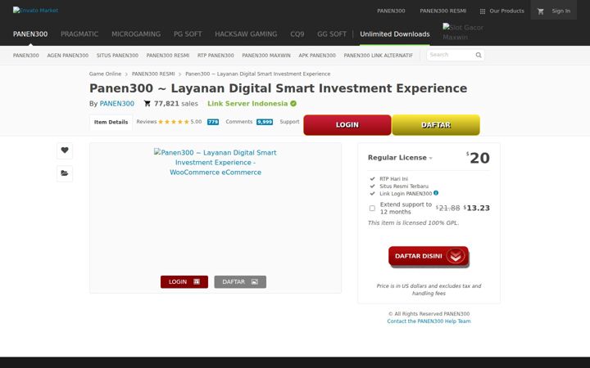Open APK PANEN300 in sub navigation
Viewport: 590px width, 368px height.
(x=317, y=56)
